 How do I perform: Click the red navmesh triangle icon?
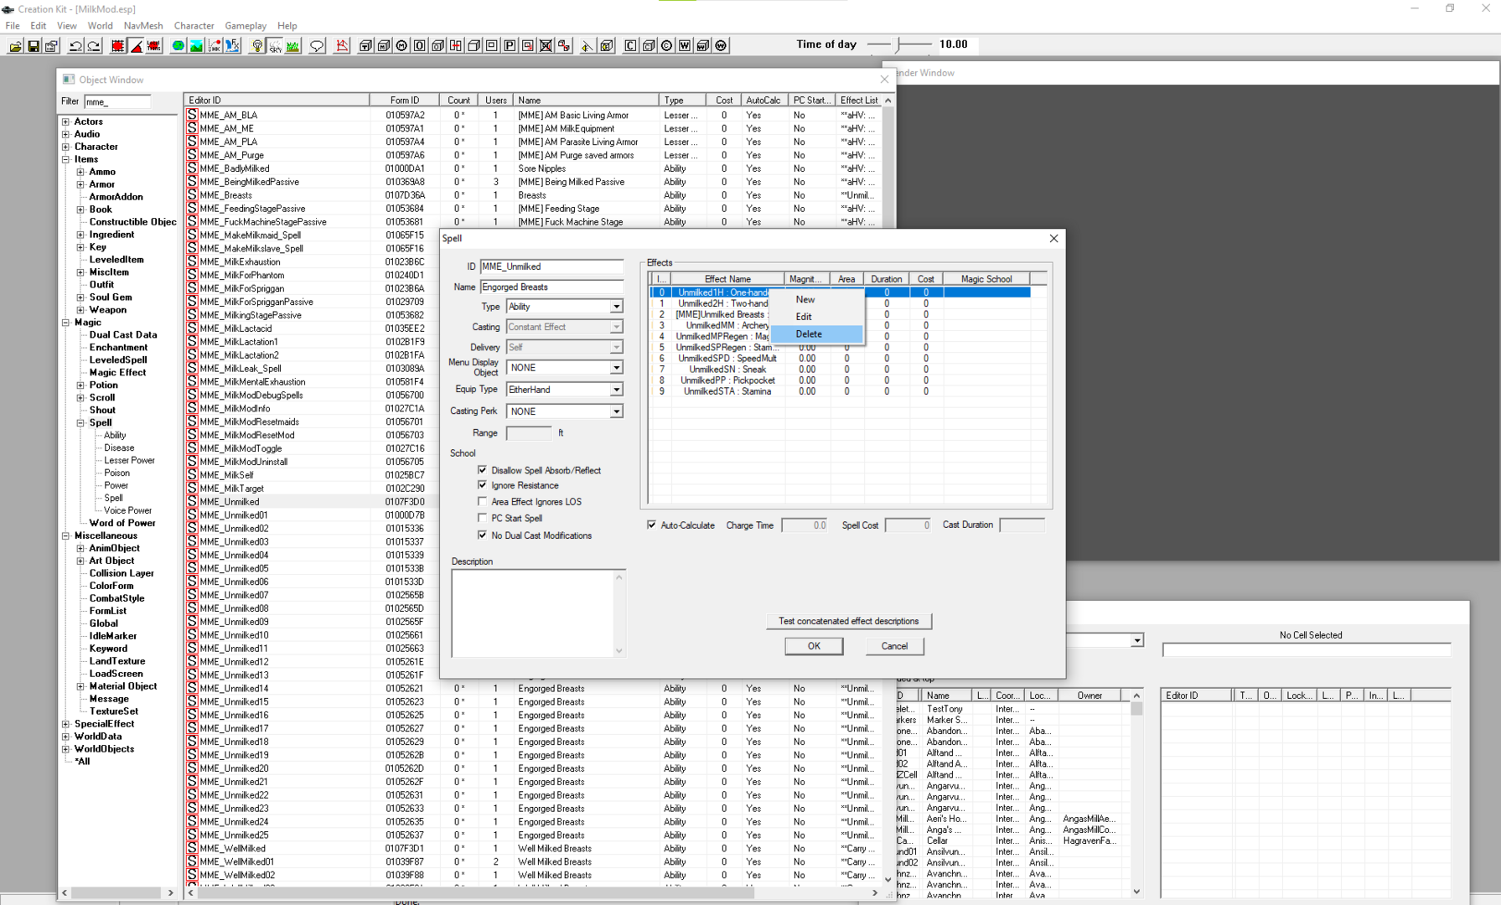tap(342, 46)
